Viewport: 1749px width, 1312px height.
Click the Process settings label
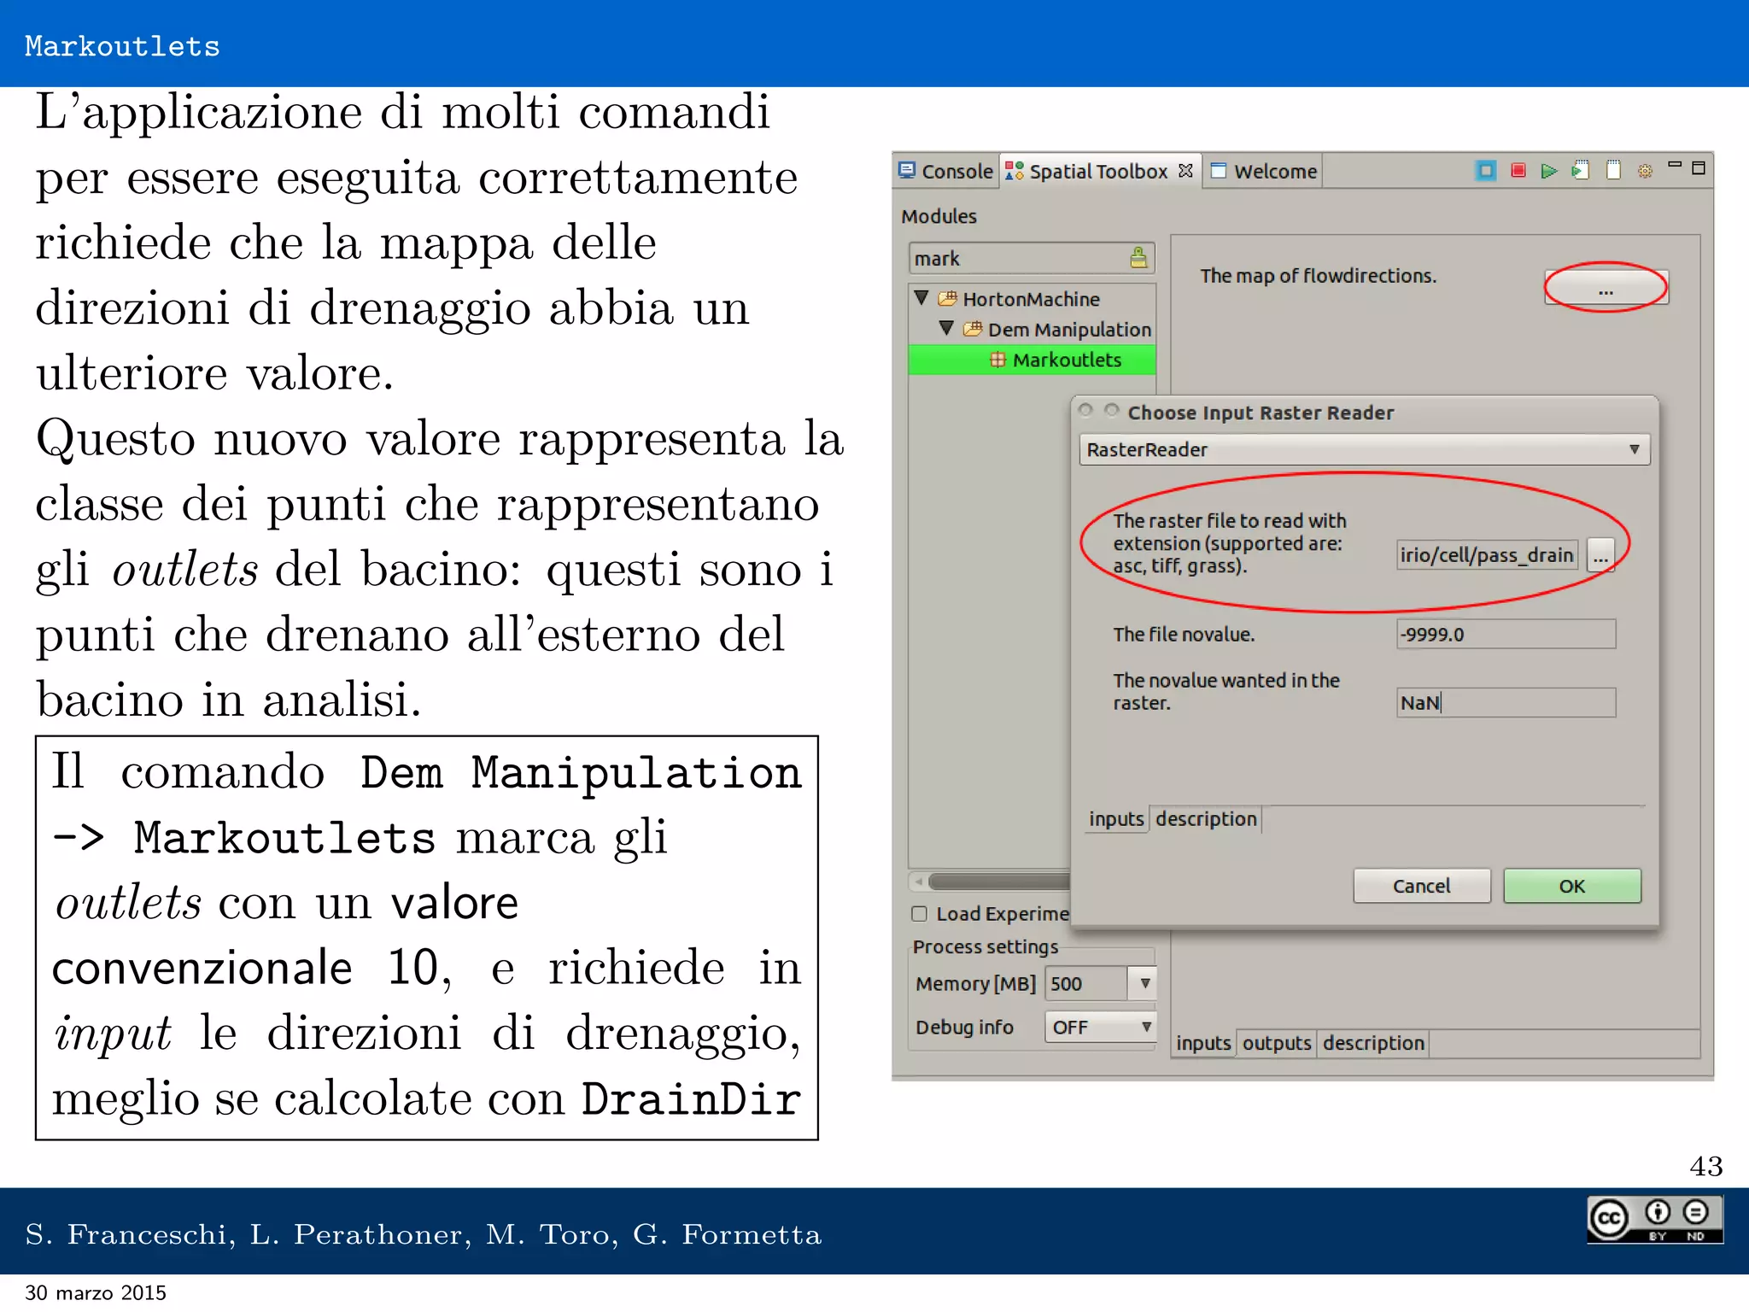point(985,946)
